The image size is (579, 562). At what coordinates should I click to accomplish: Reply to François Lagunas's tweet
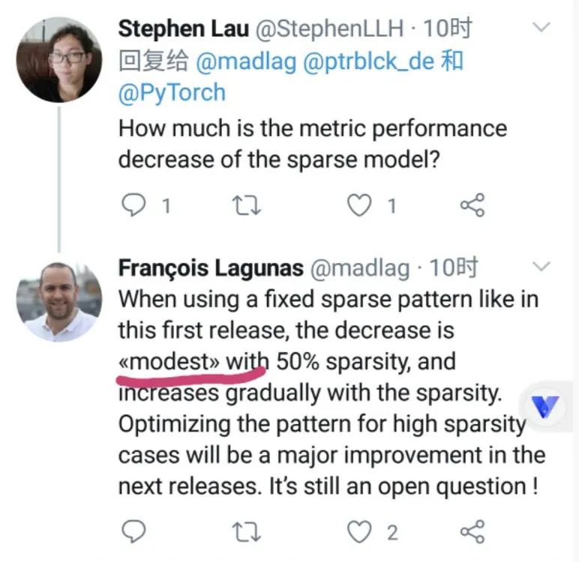(x=133, y=531)
